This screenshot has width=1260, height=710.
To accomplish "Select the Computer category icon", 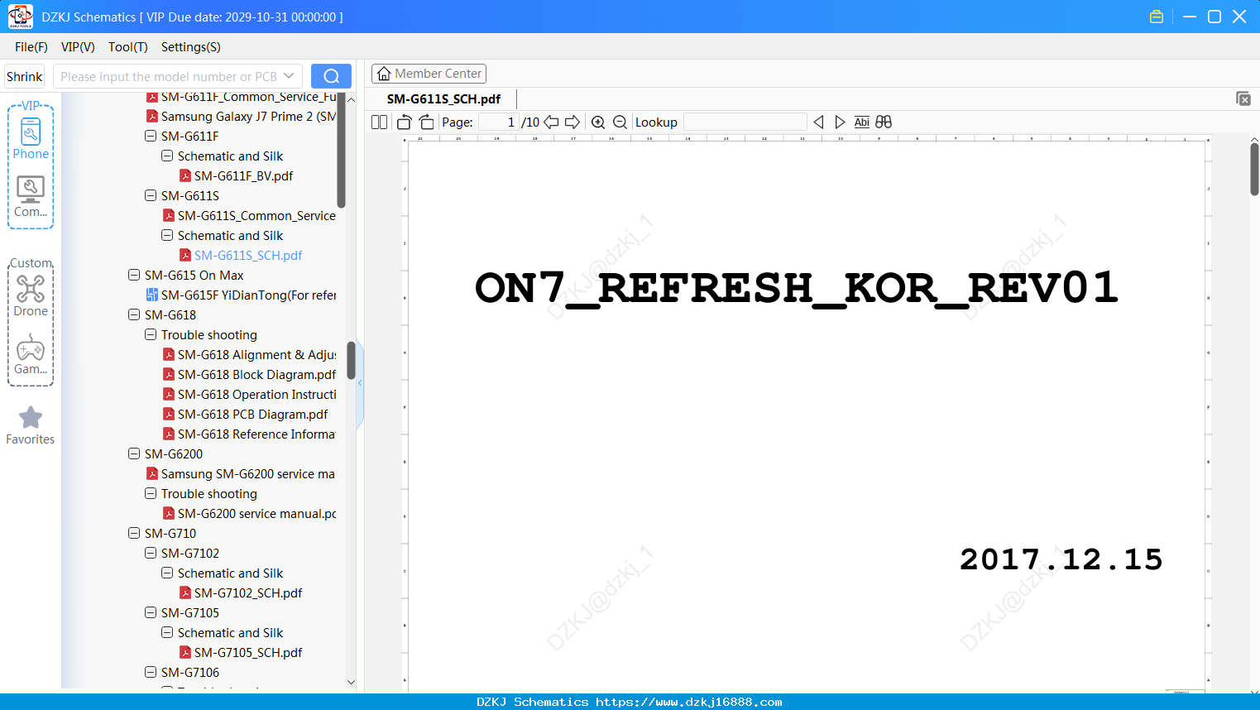I will click(31, 197).
